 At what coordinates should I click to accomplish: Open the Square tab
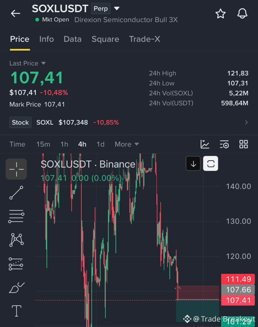[x=105, y=39]
